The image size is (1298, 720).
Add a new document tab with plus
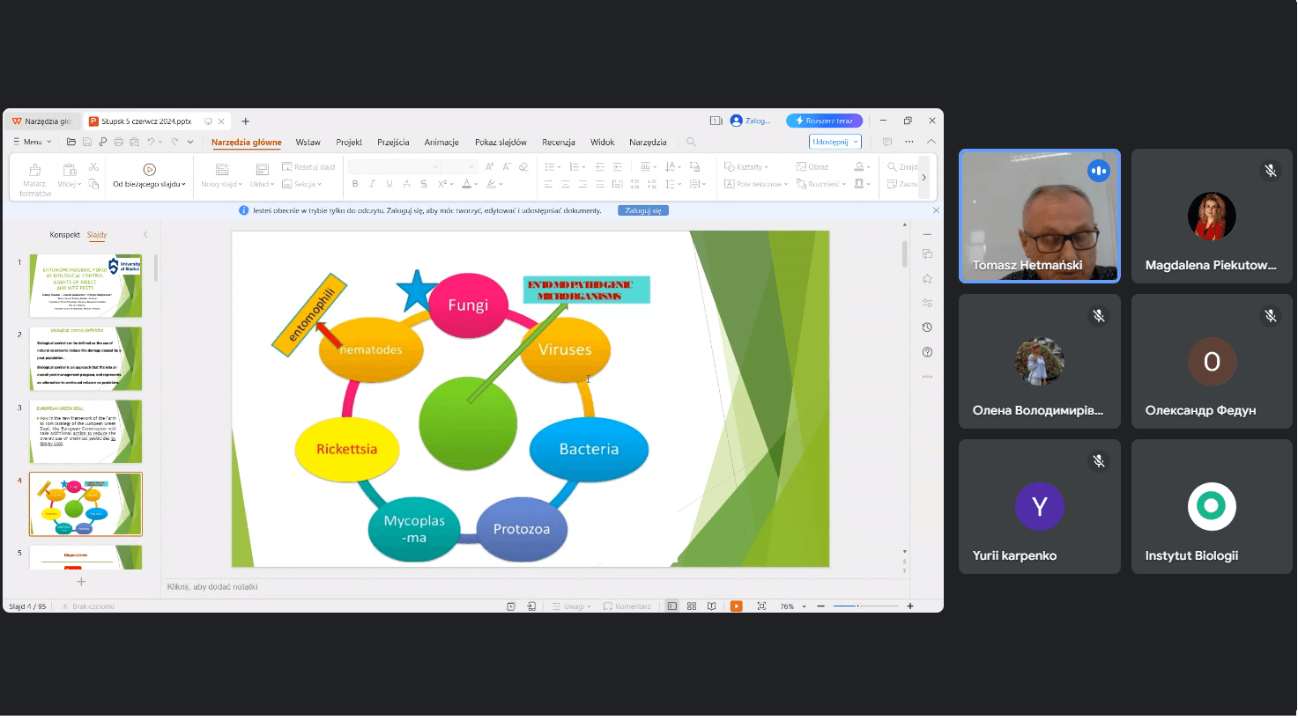(246, 121)
